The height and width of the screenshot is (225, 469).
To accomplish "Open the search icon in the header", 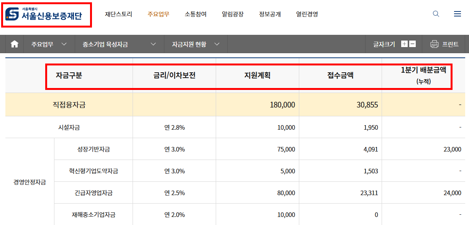I will 436,14.
